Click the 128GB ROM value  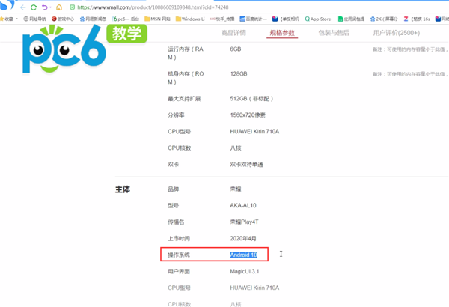click(x=239, y=73)
